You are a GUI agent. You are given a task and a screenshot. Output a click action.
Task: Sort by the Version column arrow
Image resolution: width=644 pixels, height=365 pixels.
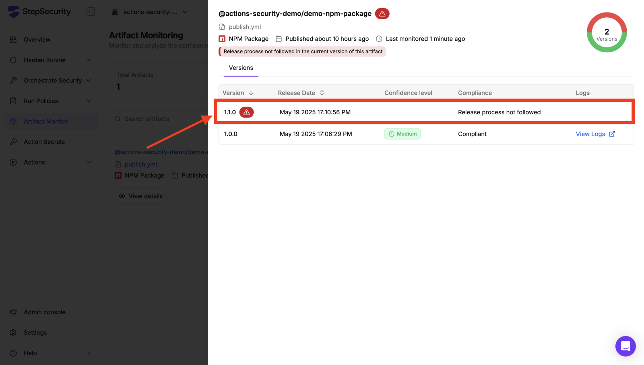coord(251,93)
